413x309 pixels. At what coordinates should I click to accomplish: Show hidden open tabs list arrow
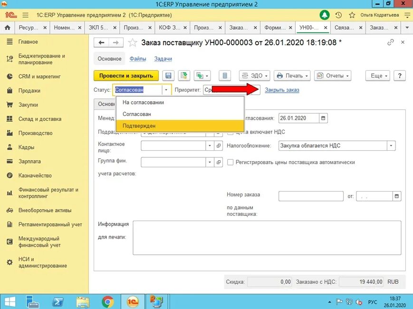pos(407,28)
